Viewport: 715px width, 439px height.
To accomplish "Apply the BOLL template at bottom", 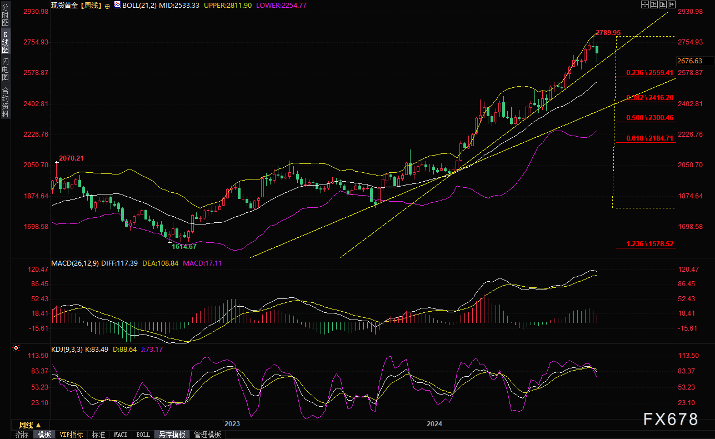I will pyautogui.click(x=143, y=435).
